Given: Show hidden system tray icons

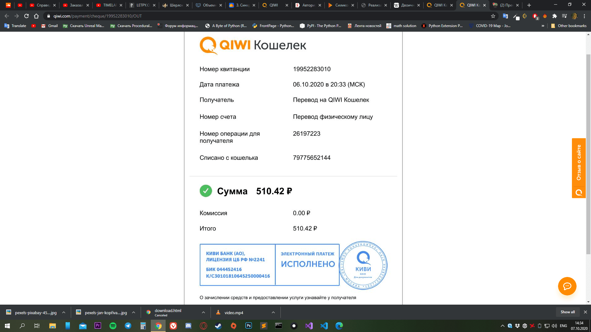Looking at the screenshot, I should point(503,326).
